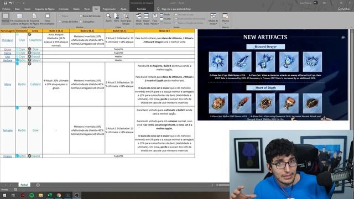
Task: Open the Dados tab
Action: tap(76, 9)
